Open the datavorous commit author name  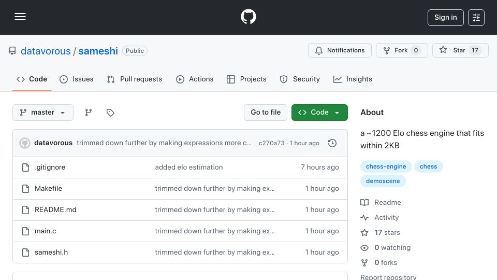click(x=53, y=143)
